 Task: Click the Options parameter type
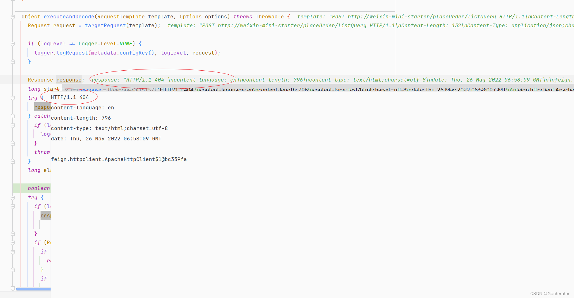pos(191,17)
